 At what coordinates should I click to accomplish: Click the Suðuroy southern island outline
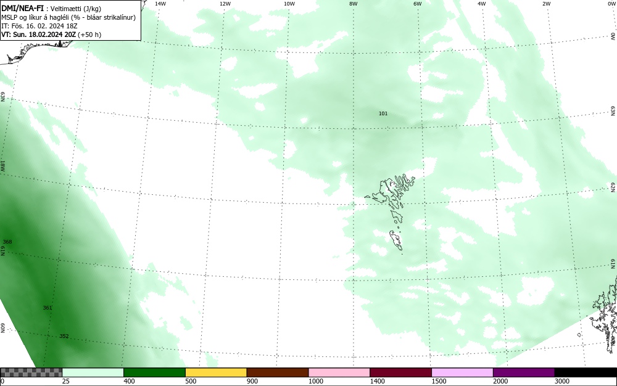(x=396, y=240)
